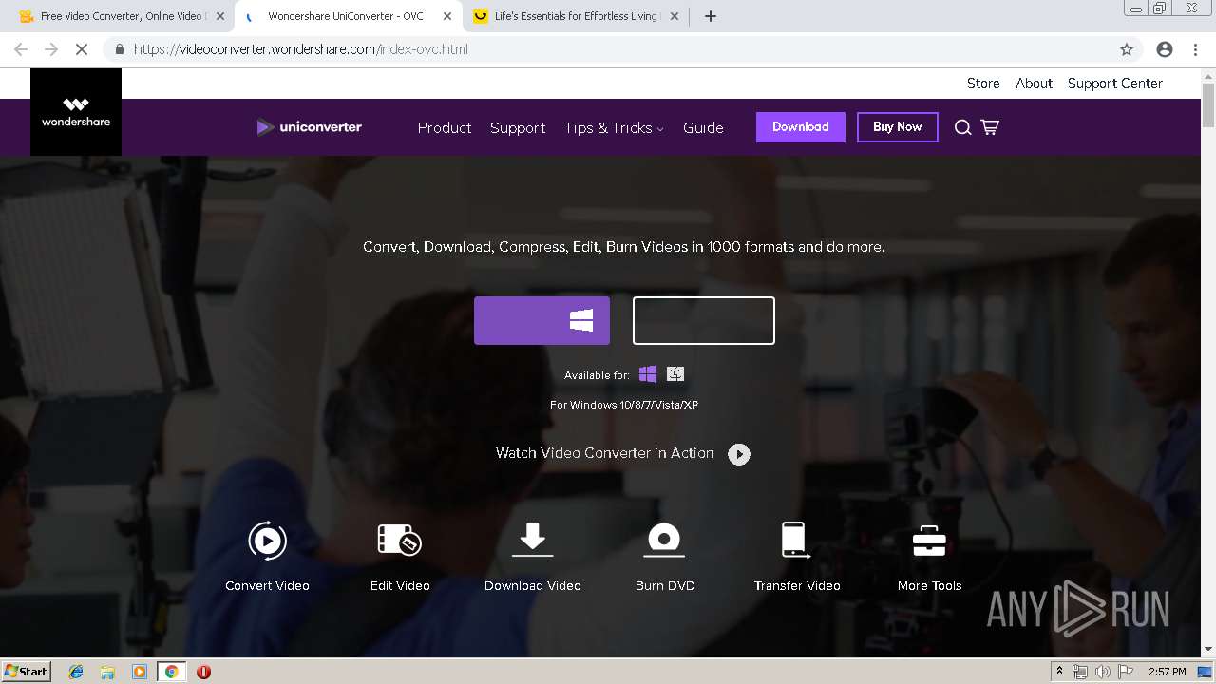Click the 'Convert, Download, Compress, Edit' tagline text
The height and width of the screenshot is (684, 1216).
tap(623, 247)
